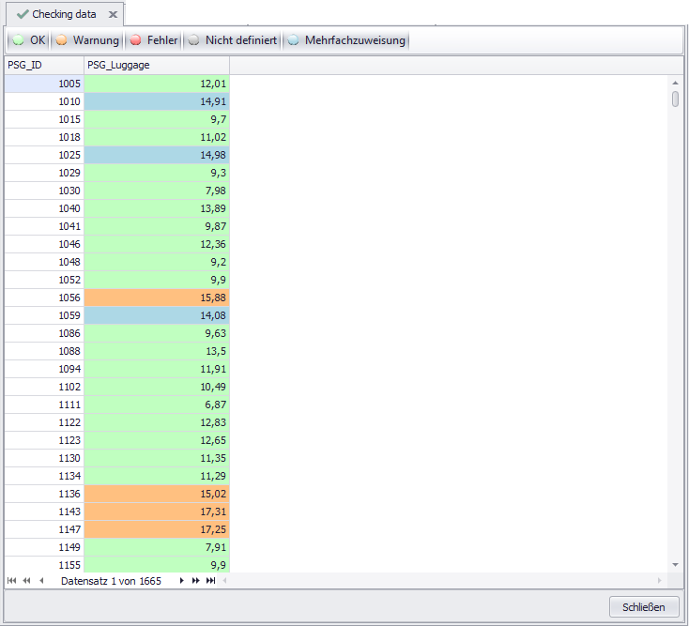Toggle the Nicht definiert filter
This screenshot has height=626, width=689.
pyautogui.click(x=233, y=40)
